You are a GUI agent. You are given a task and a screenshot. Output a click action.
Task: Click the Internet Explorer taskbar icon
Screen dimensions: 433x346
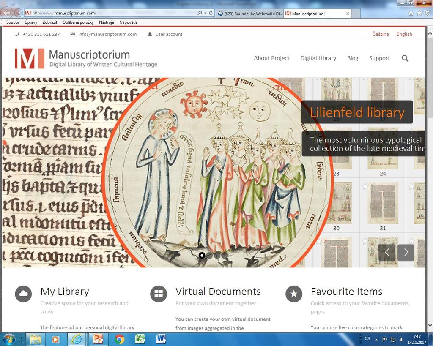(x=76, y=339)
